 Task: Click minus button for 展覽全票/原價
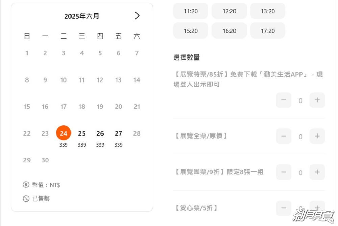click(x=284, y=136)
